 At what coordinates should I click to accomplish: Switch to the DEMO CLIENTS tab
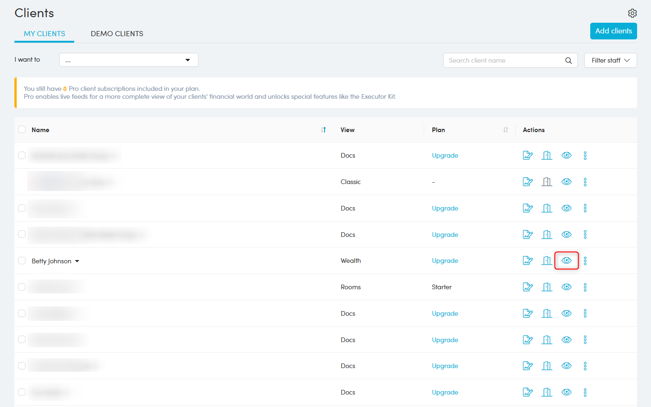click(117, 34)
